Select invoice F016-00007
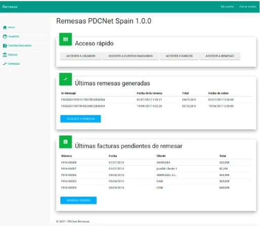The width and height of the screenshot is (260, 226). (x=156, y=169)
